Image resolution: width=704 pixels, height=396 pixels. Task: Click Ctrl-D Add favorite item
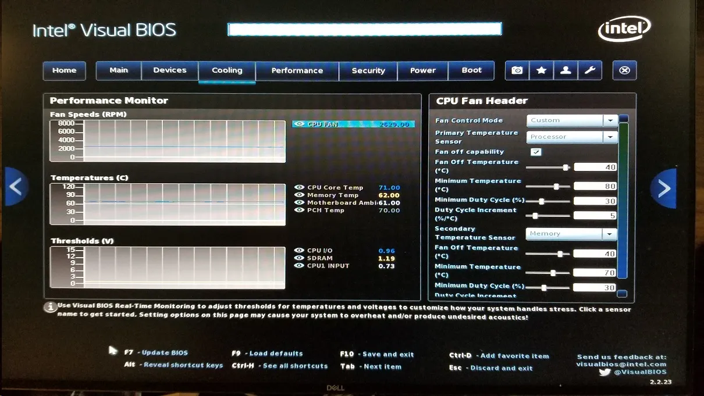[x=499, y=355]
